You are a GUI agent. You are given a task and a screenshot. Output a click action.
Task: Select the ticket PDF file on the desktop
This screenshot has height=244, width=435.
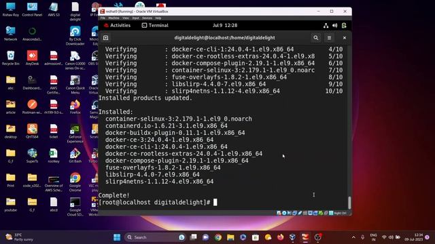pyautogui.click(x=54, y=131)
